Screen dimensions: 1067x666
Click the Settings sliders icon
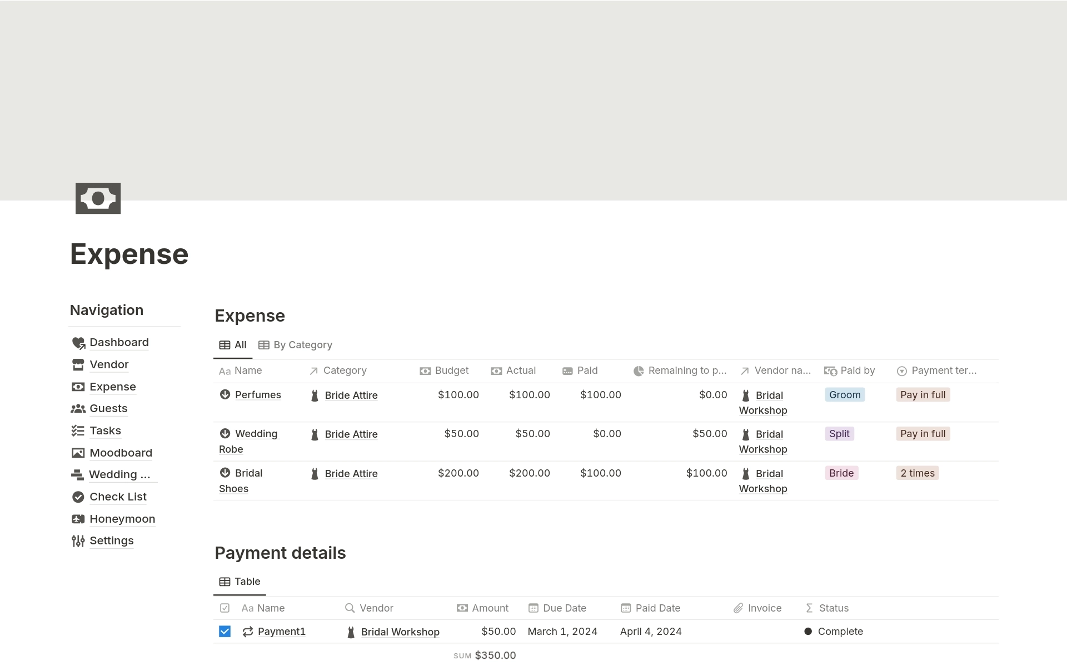78,541
